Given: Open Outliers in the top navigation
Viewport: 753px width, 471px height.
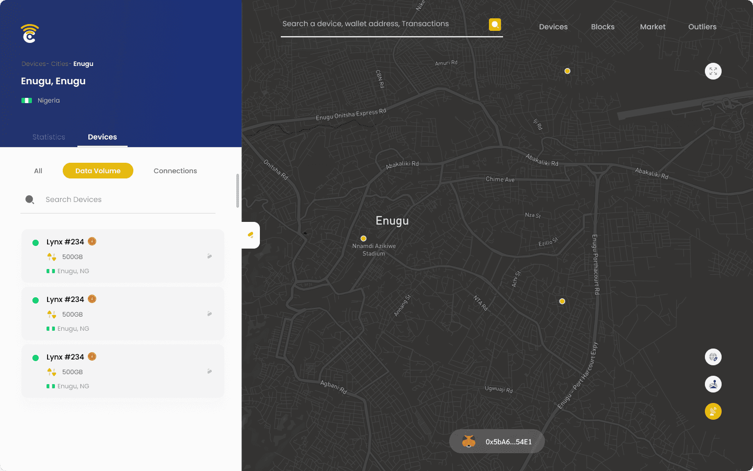Looking at the screenshot, I should point(702,27).
